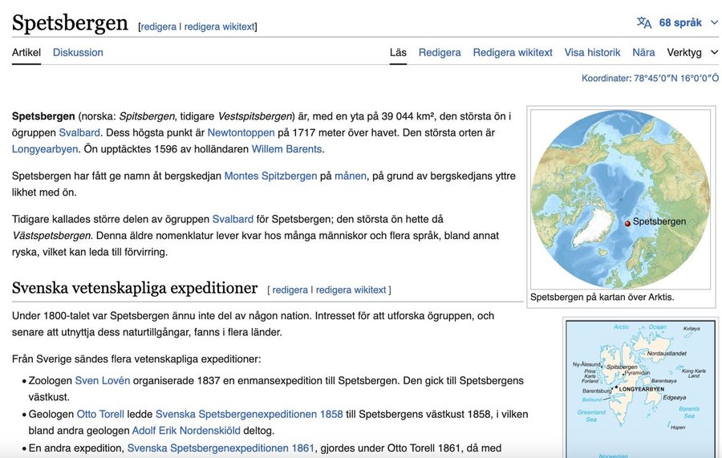Click redigera next to Svenska vetenskapliga expeditioner
Viewport: 722px width, 458px height.
click(x=290, y=290)
